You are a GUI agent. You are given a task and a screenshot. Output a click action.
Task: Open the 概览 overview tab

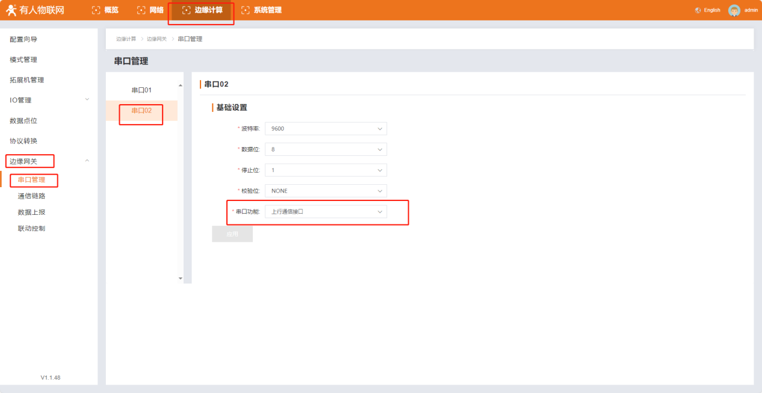click(105, 10)
